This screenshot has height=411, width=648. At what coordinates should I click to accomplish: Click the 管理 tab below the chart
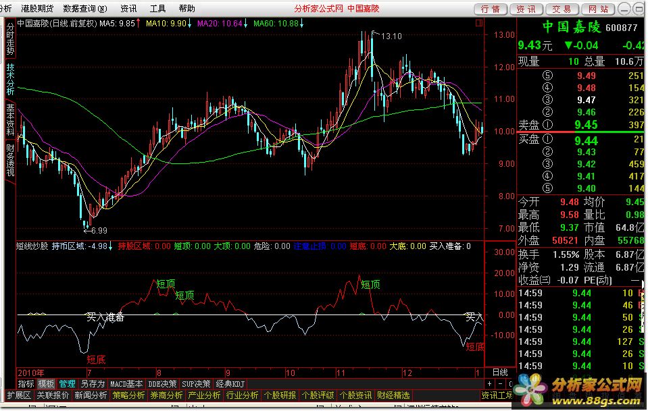[x=67, y=384]
